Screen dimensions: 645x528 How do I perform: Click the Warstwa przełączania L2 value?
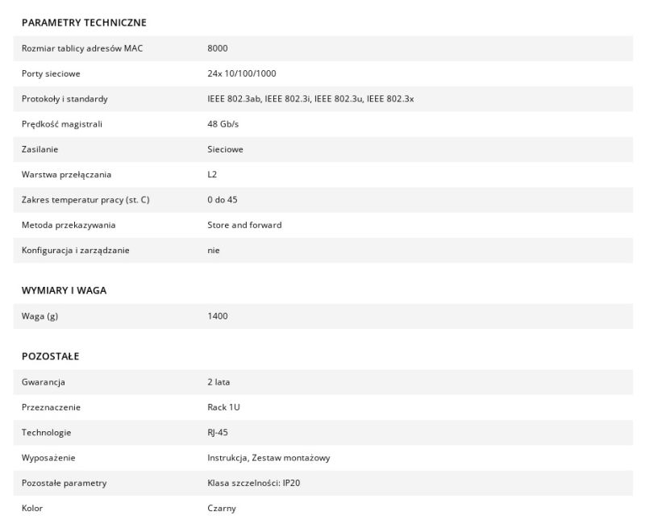[x=212, y=175]
